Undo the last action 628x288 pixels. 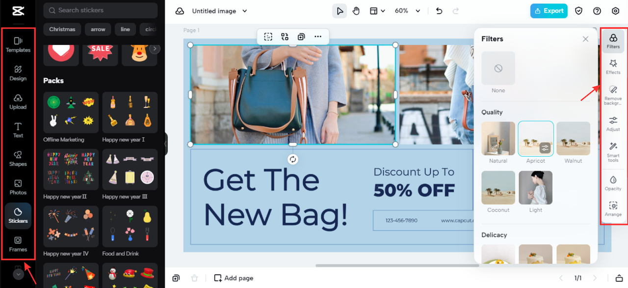pyautogui.click(x=439, y=11)
